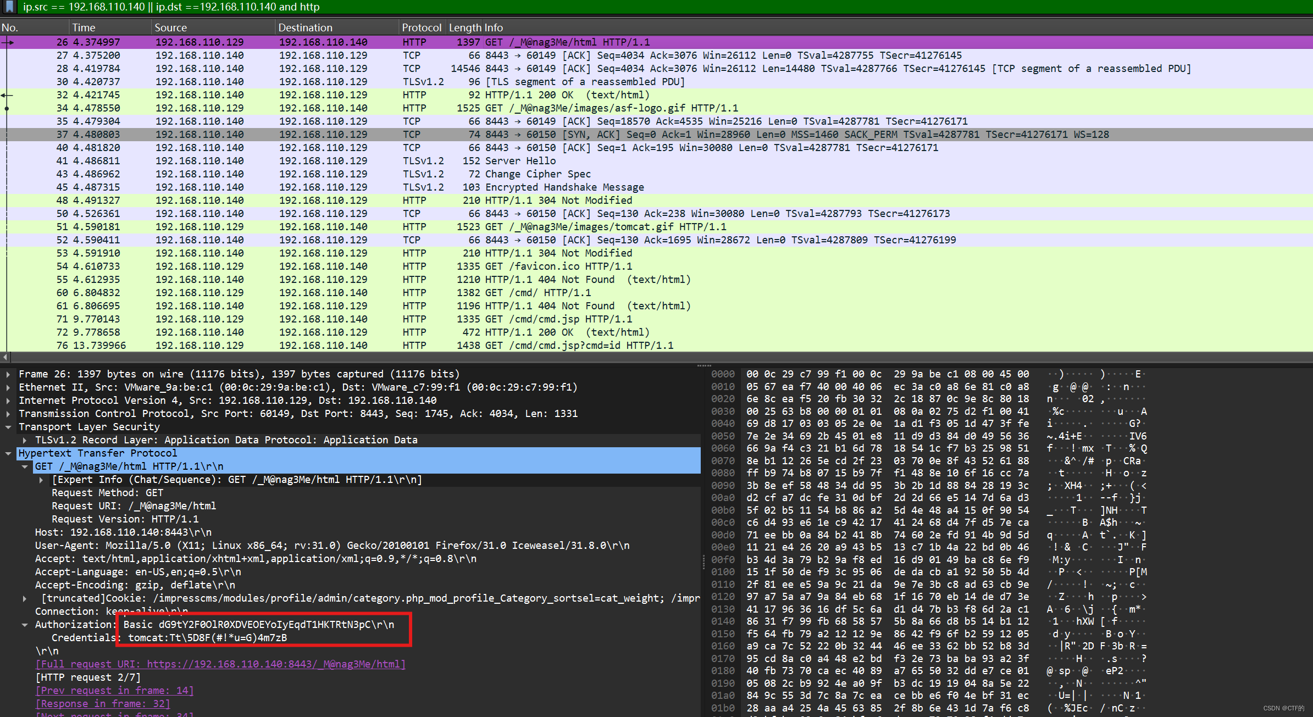Expand the Internet Protocol Version 4 node

[x=8, y=401]
